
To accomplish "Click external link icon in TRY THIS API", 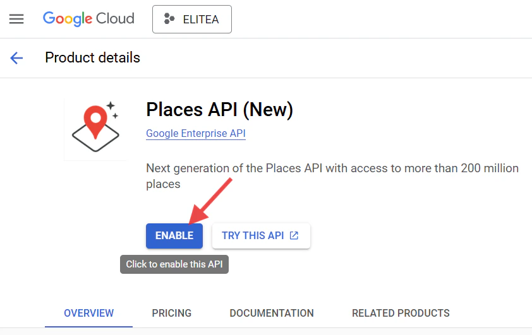I will 294,236.
